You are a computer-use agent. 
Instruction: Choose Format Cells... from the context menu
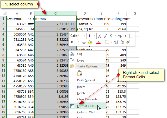click(x=87, y=106)
